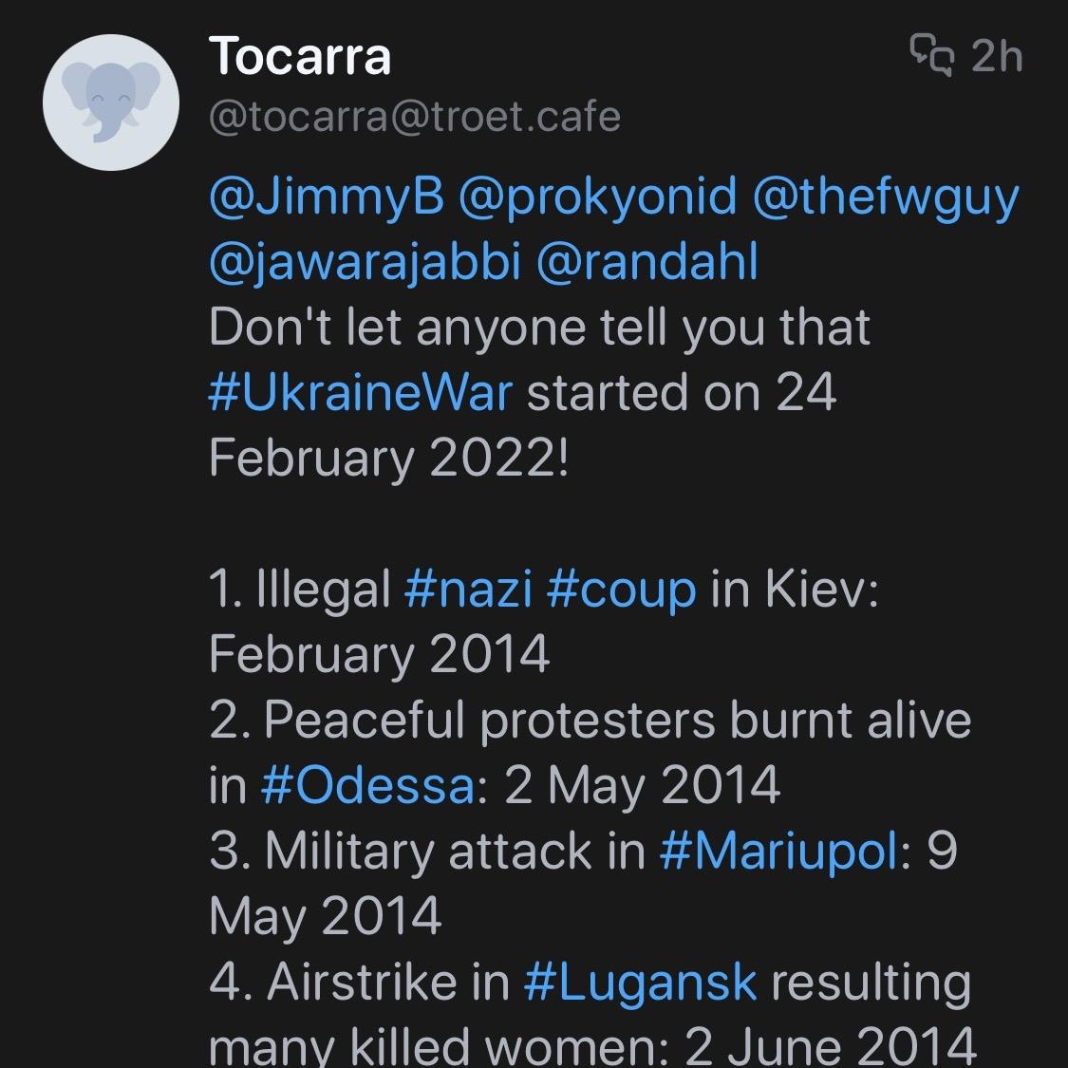Viewport: 1068px width, 1068px height.
Task: Open the #Mariupol hashtag
Action: [778, 851]
